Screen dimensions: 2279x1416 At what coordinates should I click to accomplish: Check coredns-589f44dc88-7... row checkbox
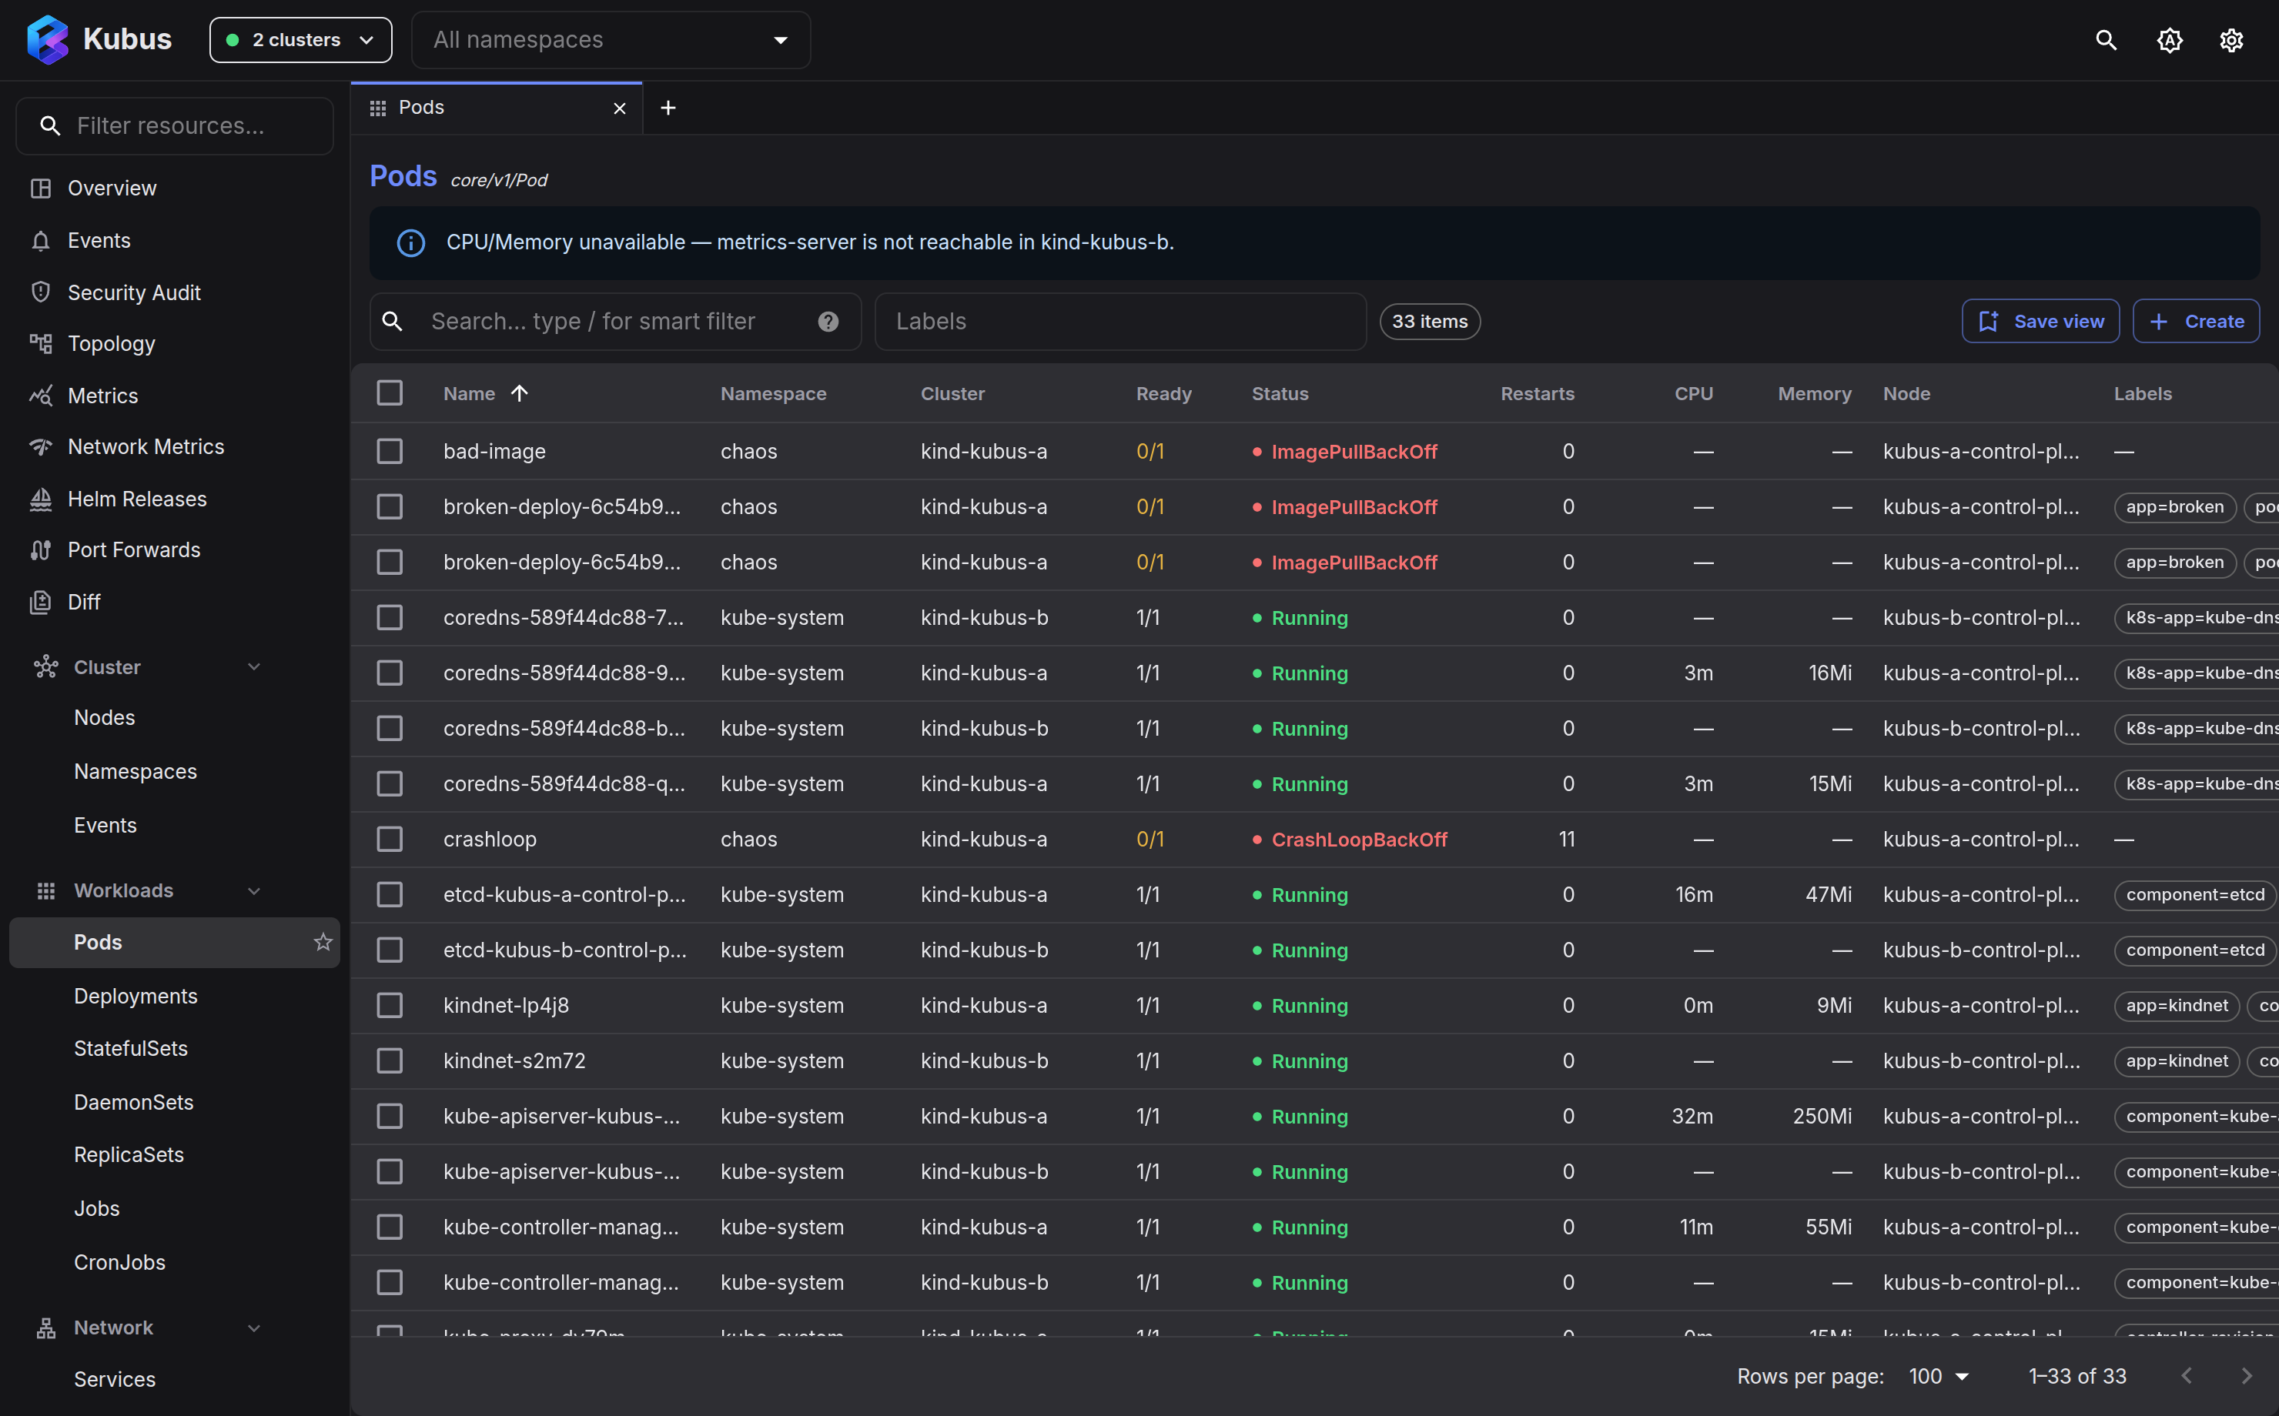(390, 617)
